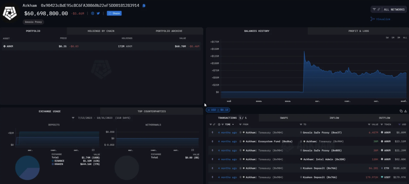Click the KRAKEN legend color dot
Screen dimensions: 409x184
point(53,164)
